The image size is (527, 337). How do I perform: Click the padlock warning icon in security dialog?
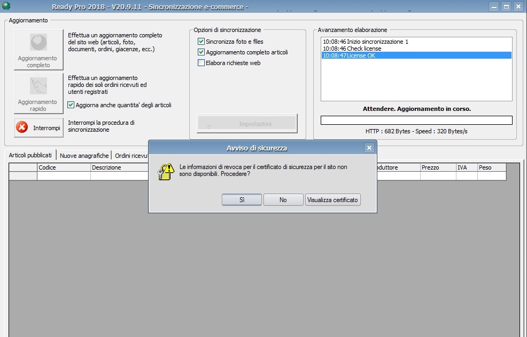(x=166, y=172)
